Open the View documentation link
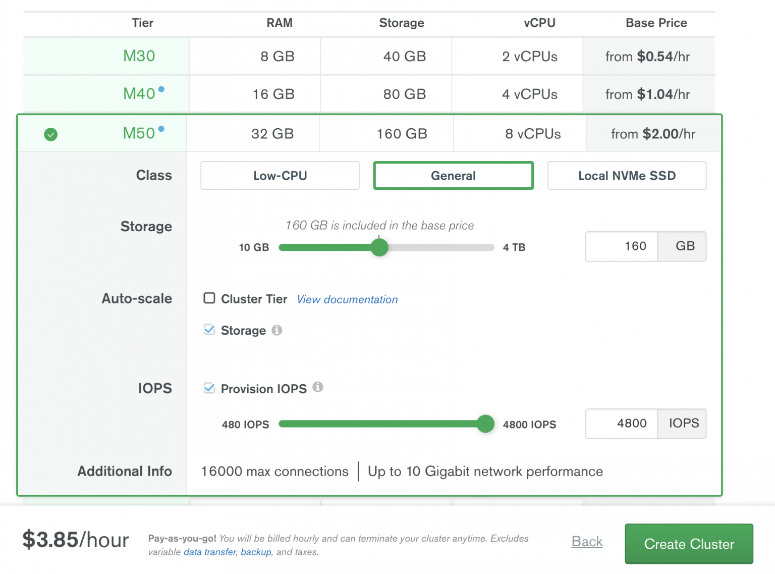This screenshot has width=775, height=574. coord(347,299)
